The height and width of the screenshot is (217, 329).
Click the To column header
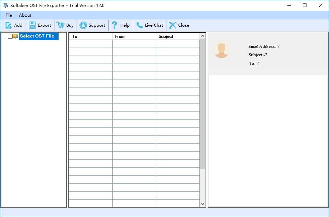point(91,36)
